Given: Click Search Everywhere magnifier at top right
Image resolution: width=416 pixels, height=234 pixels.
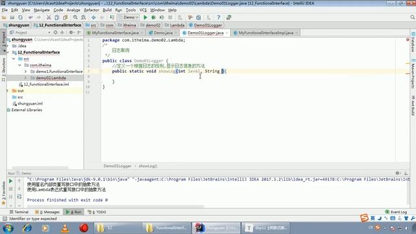Looking at the screenshot, I should (x=413, y=18).
